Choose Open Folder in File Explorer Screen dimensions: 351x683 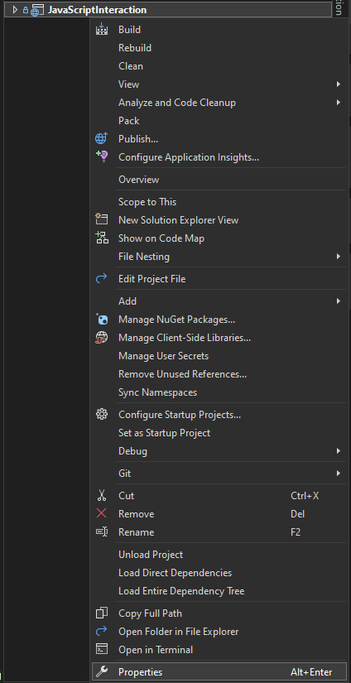point(219,631)
